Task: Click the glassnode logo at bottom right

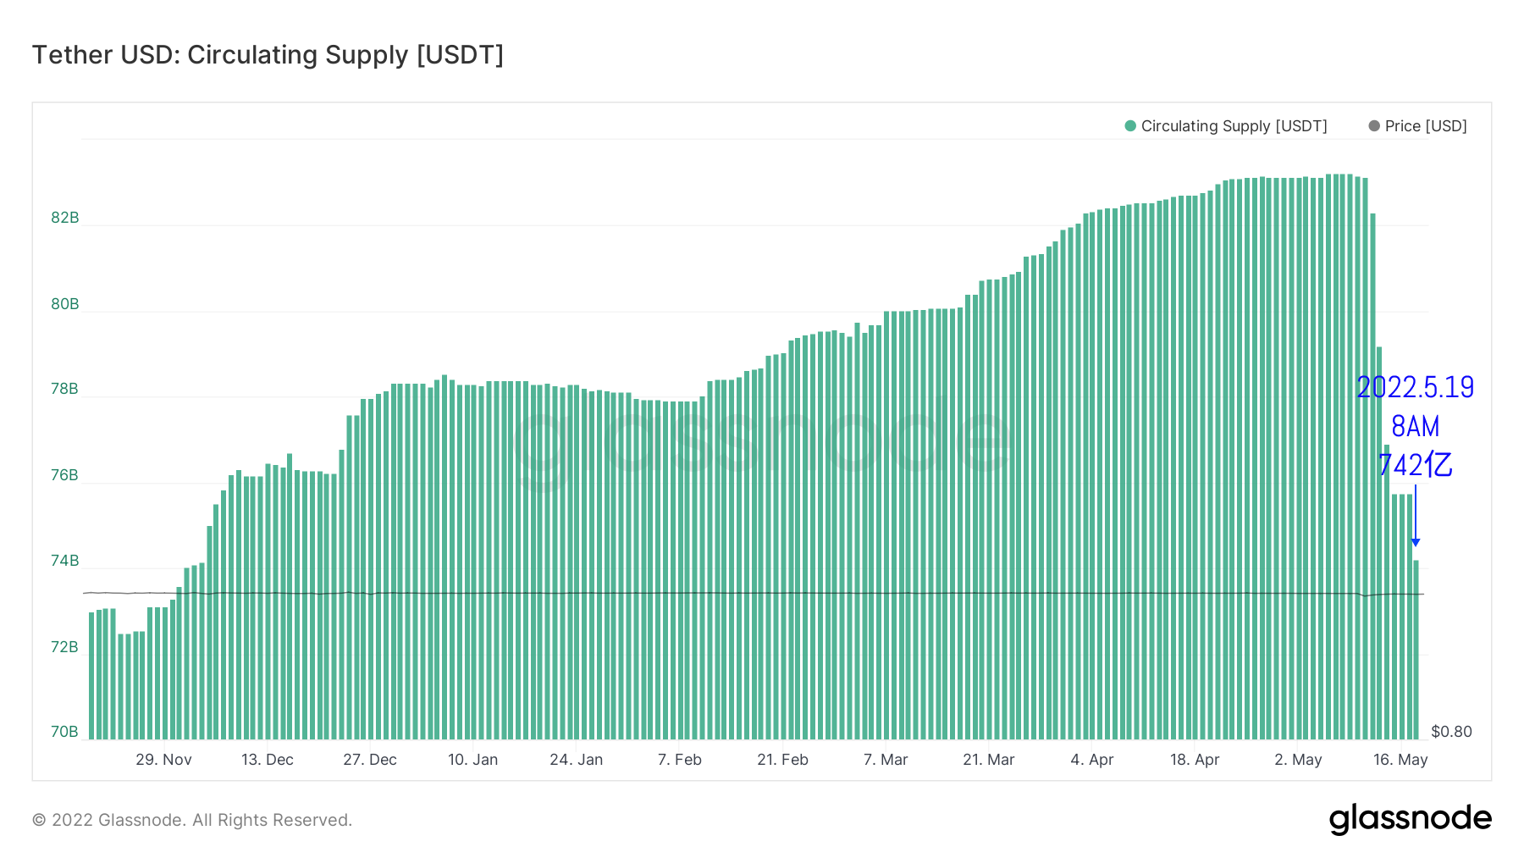Action: click(1411, 819)
